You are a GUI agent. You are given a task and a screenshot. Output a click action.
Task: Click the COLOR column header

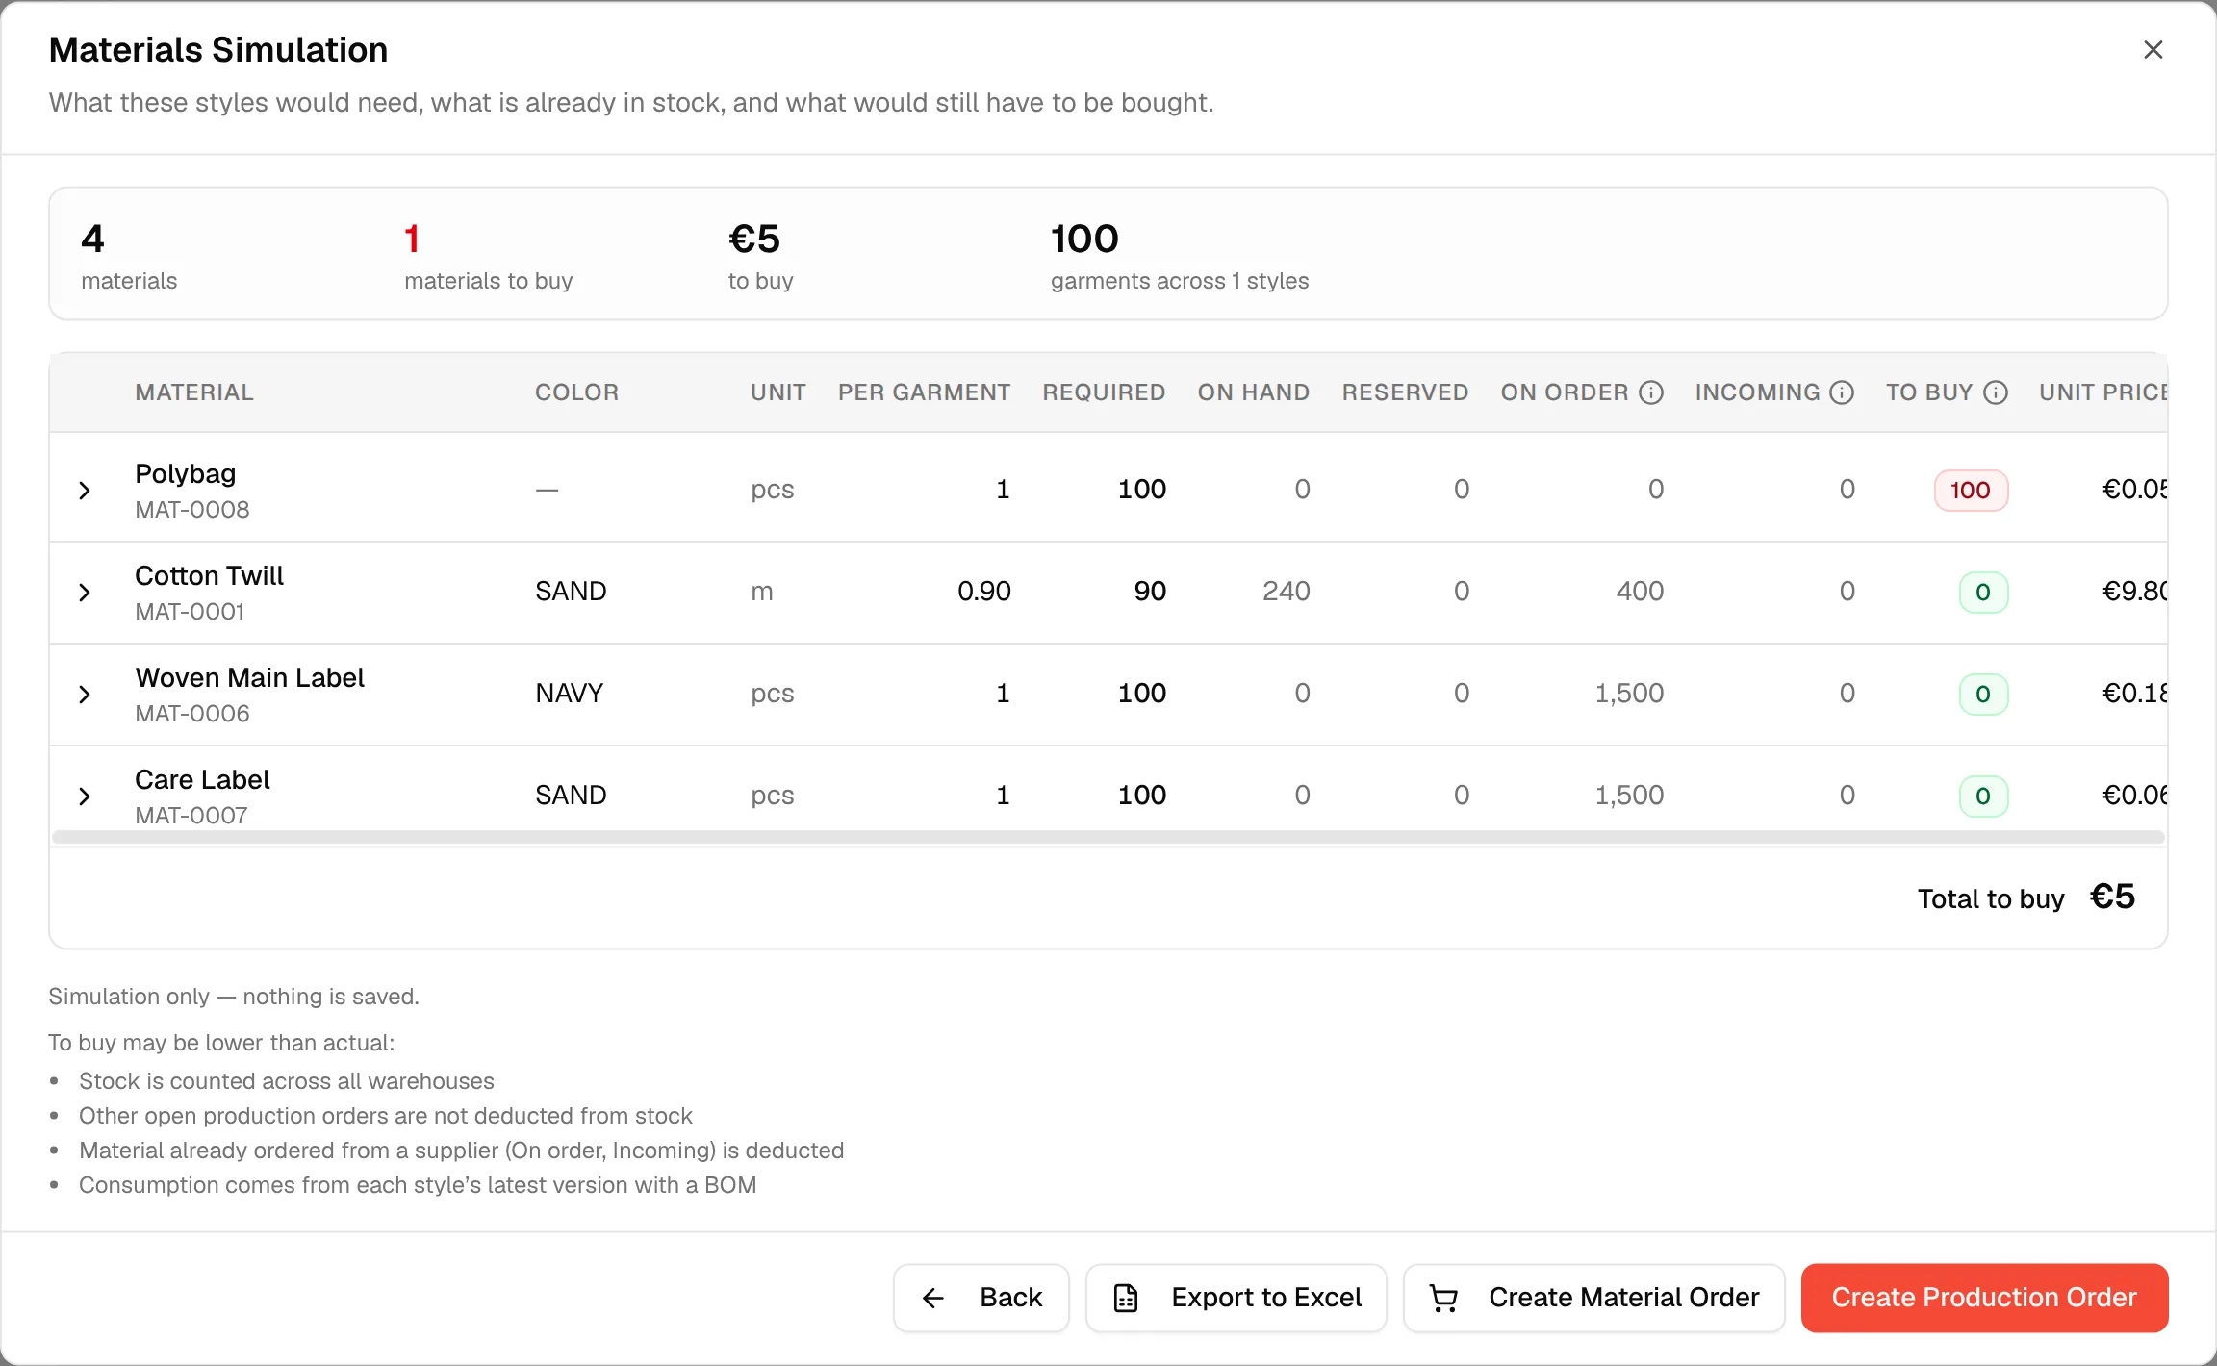coord(576,392)
